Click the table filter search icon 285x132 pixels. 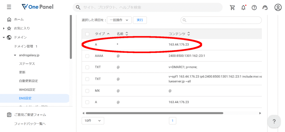click(185, 20)
